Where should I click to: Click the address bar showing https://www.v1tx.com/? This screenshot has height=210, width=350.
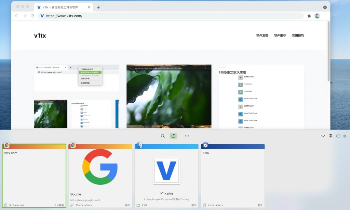click(171, 16)
